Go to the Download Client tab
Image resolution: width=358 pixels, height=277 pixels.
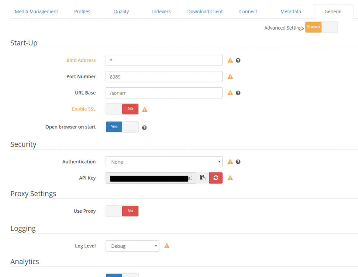[205, 12]
